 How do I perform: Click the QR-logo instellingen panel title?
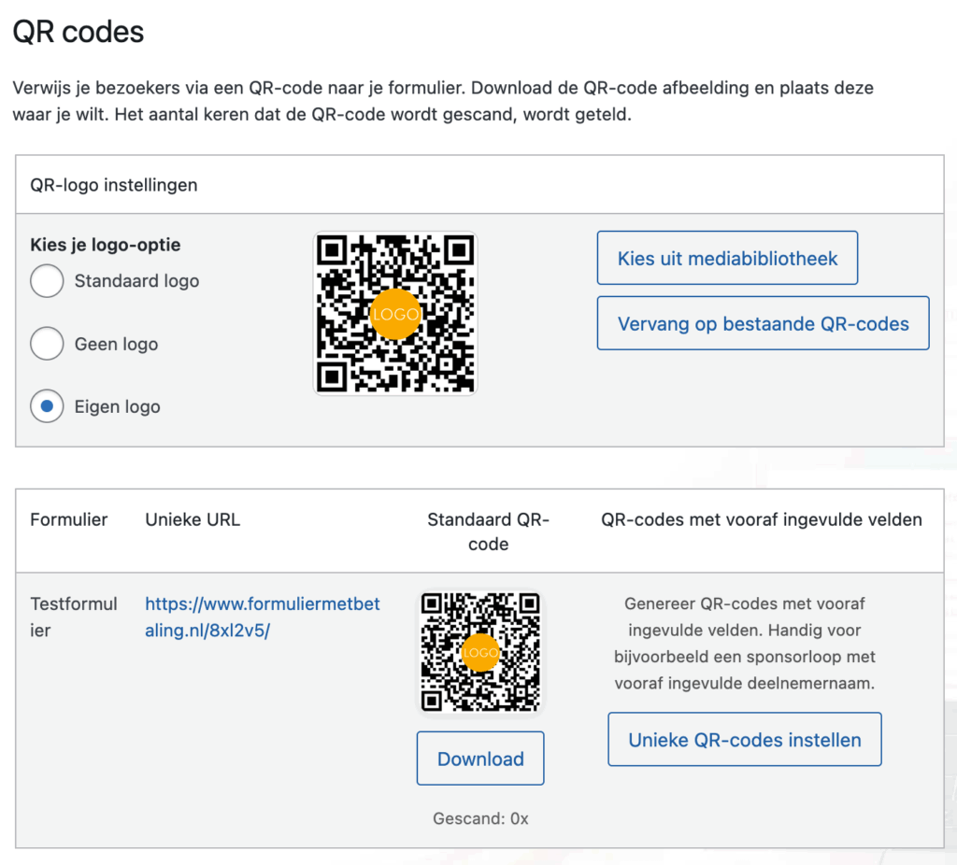113,185
